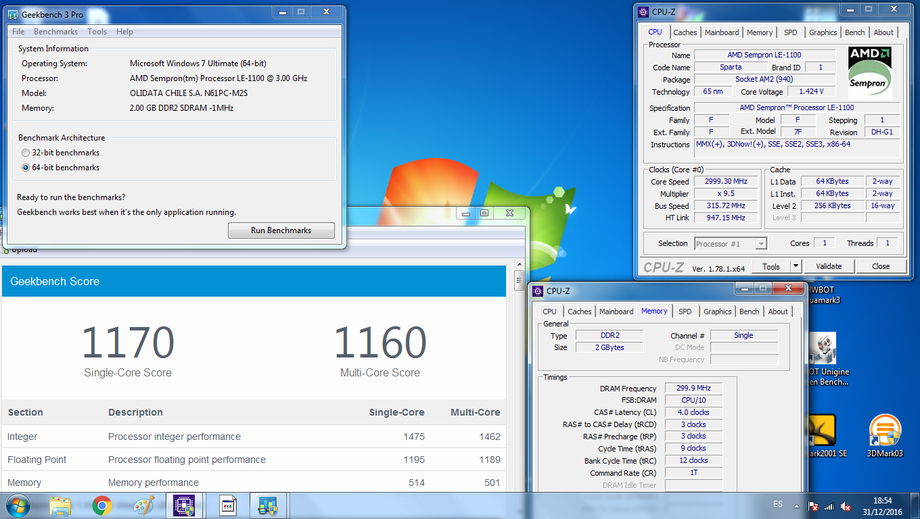The width and height of the screenshot is (920, 519).
Task: Show hidden tray icons
Action: click(797, 505)
